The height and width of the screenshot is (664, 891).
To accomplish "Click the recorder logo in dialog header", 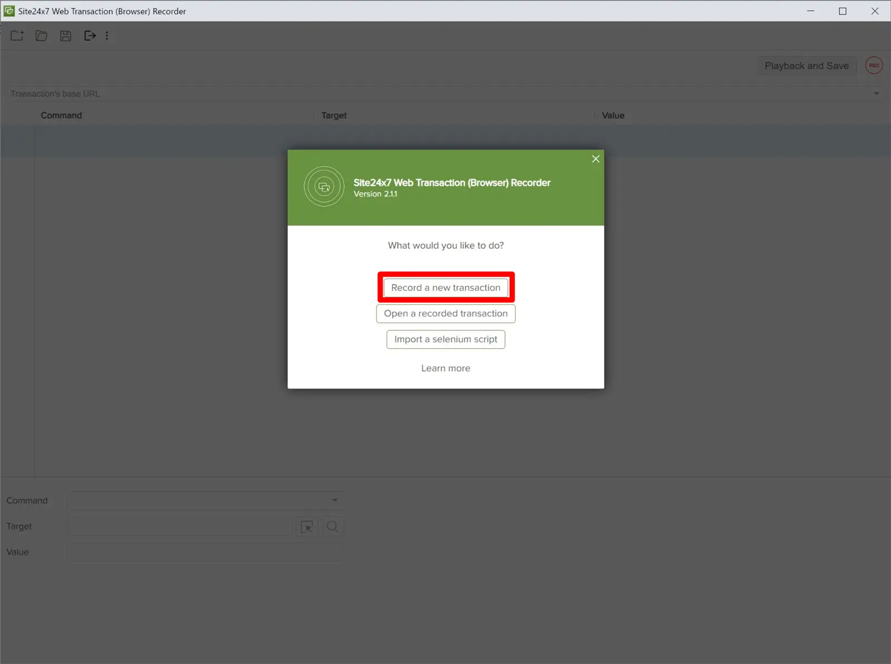I will coord(324,186).
